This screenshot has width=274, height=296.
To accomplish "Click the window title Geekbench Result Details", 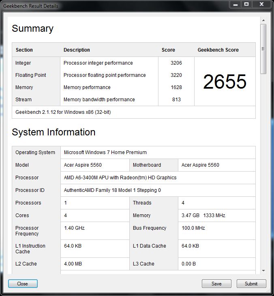I will click(31, 6).
